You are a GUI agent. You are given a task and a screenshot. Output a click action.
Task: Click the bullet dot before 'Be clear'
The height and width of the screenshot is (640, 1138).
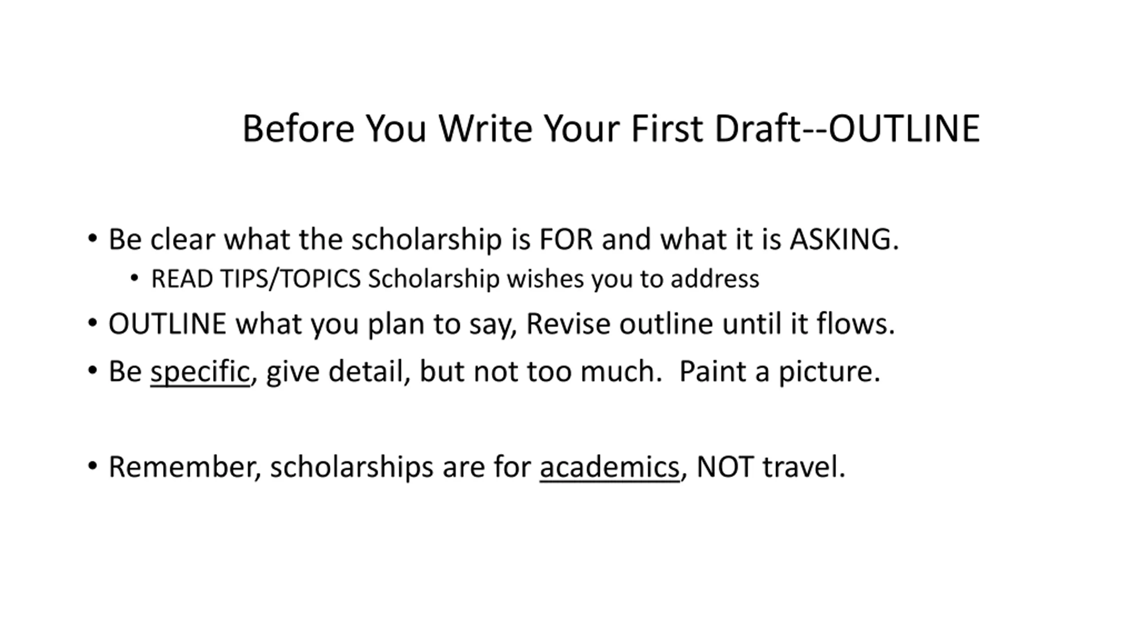click(x=92, y=239)
